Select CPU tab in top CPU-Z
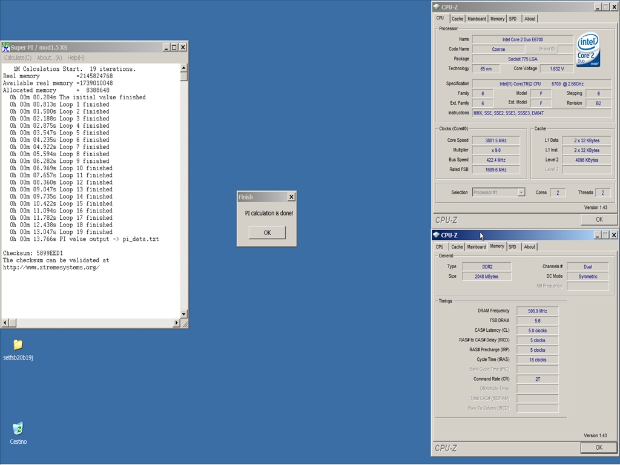The width and height of the screenshot is (620, 465). 440,18
